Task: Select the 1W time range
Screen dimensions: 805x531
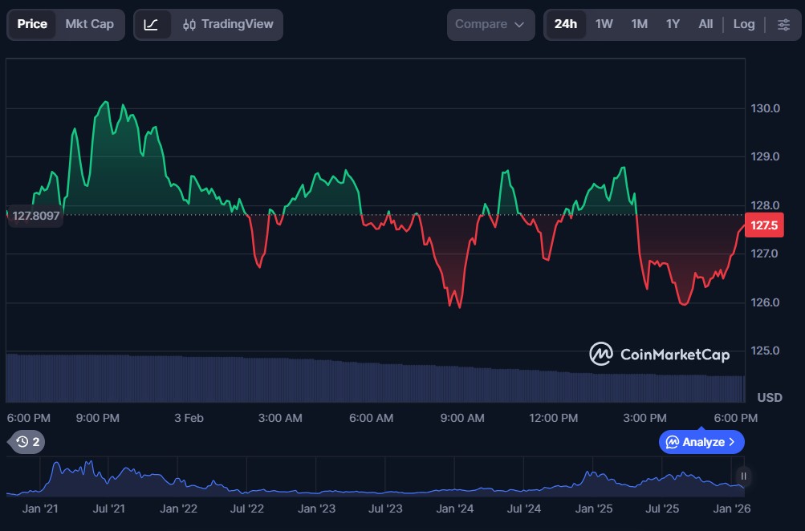Action: coord(604,24)
